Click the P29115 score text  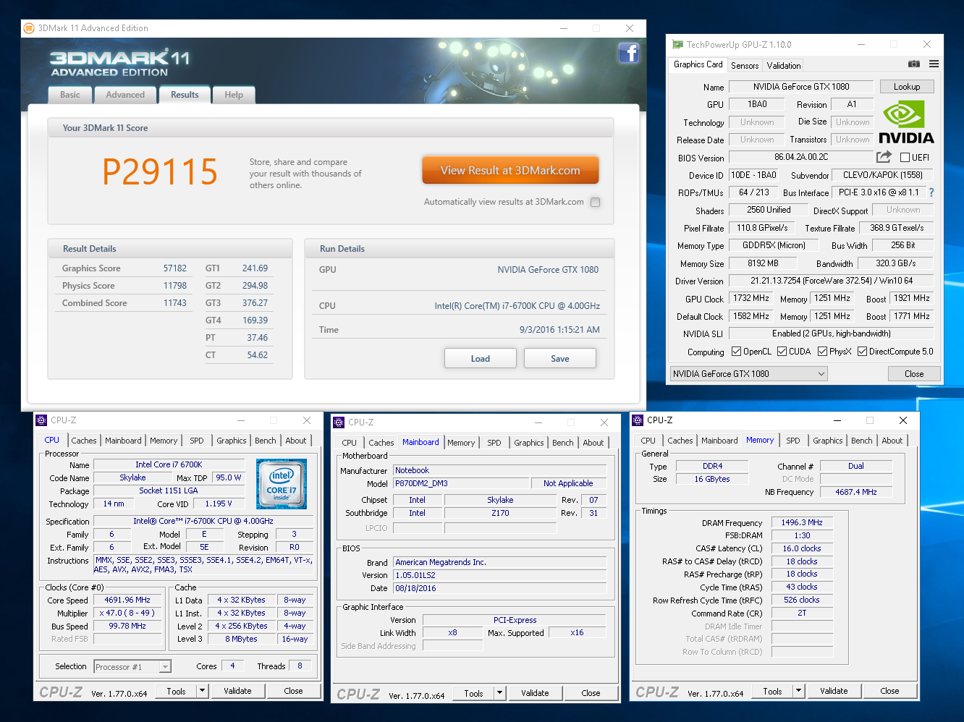tap(160, 172)
